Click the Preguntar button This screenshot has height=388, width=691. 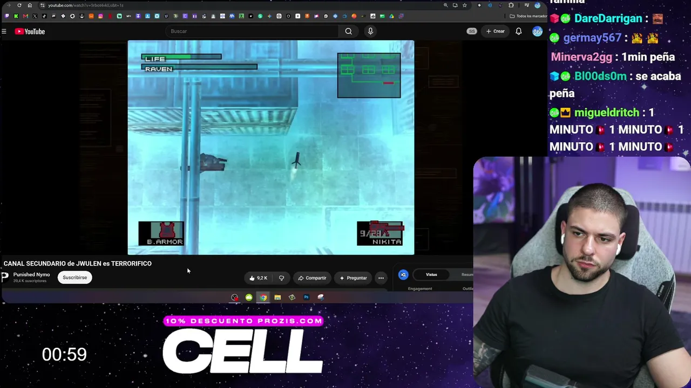353,278
